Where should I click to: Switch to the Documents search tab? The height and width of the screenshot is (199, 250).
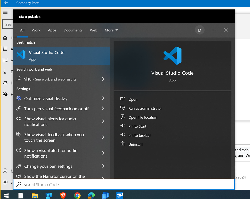point(73,30)
